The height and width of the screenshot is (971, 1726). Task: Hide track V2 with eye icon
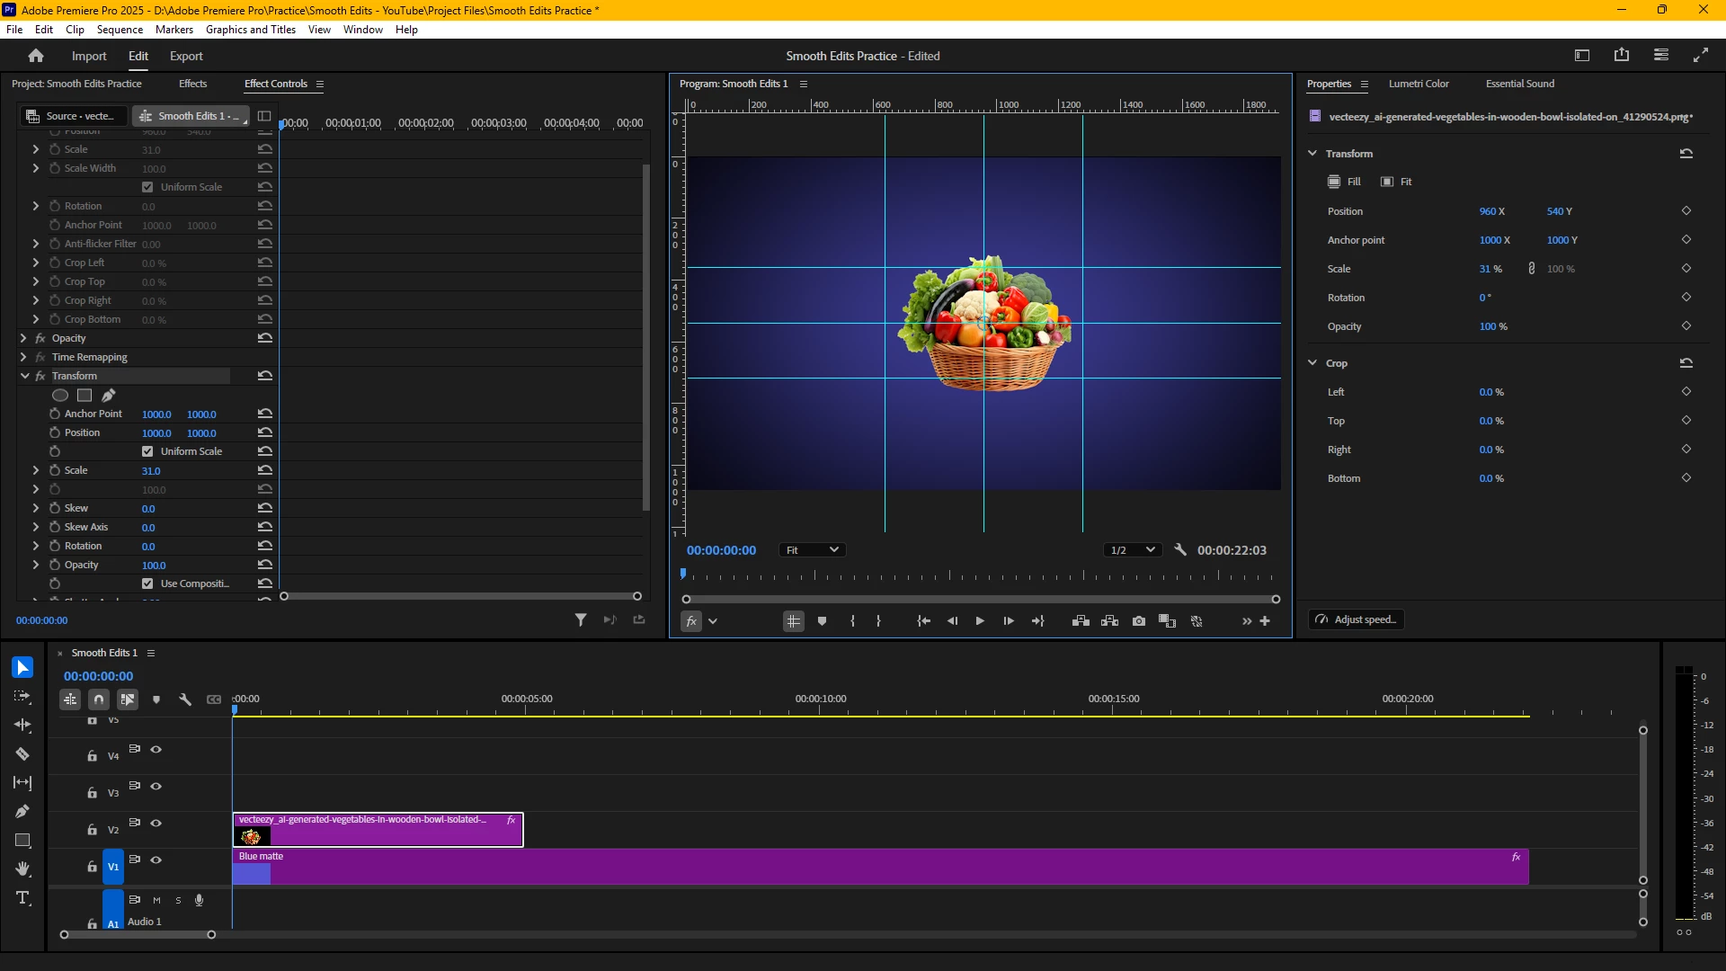pyautogui.click(x=156, y=823)
